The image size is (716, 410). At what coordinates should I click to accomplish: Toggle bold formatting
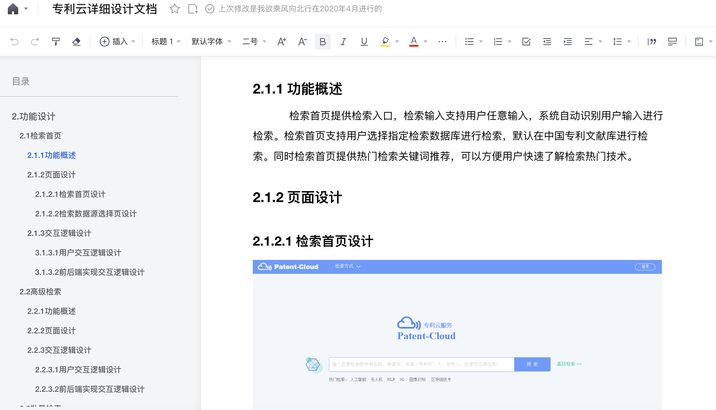point(323,42)
